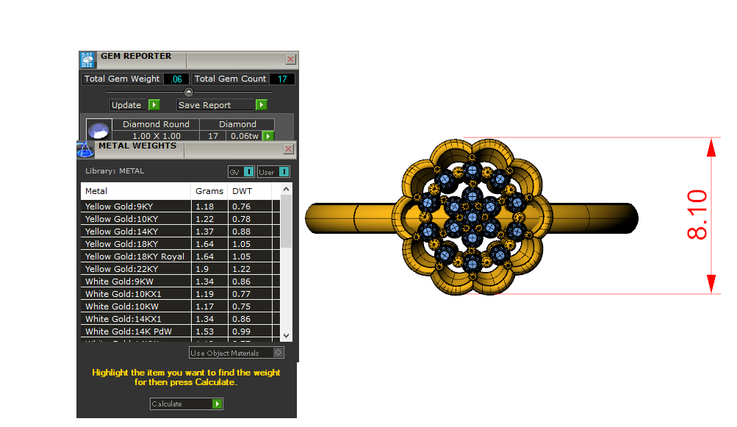Enable the Use Object Materials option
This screenshot has height=427, width=737.
pos(278,353)
